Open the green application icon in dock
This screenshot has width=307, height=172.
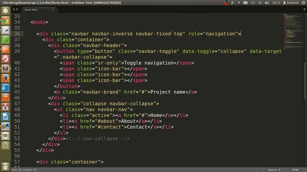(x=5, y=40)
